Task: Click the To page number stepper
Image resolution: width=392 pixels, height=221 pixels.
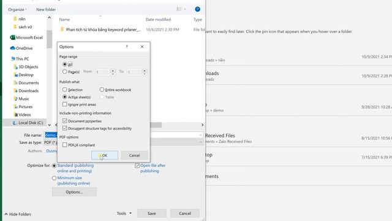Action: pyautogui.click(x=145, y=72)
